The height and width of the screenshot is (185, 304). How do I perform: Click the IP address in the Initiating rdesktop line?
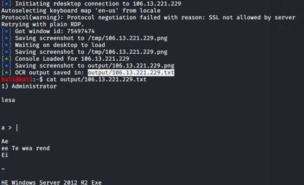point(157,4)
